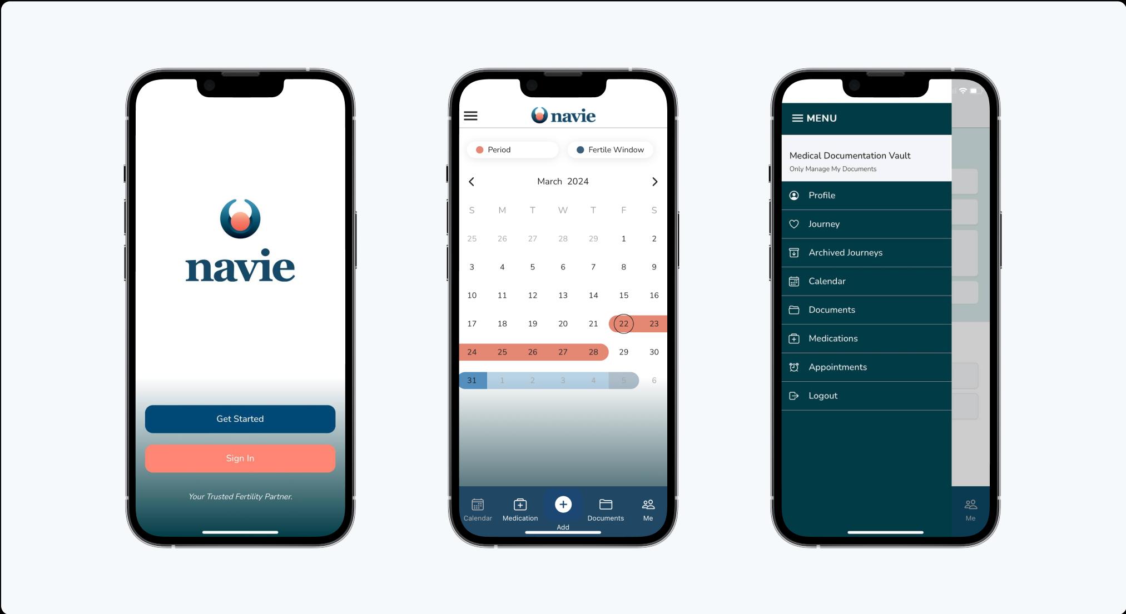1126x614 pixels.
Task: Open the Journey section from menu
Action: tap(825, 224)
